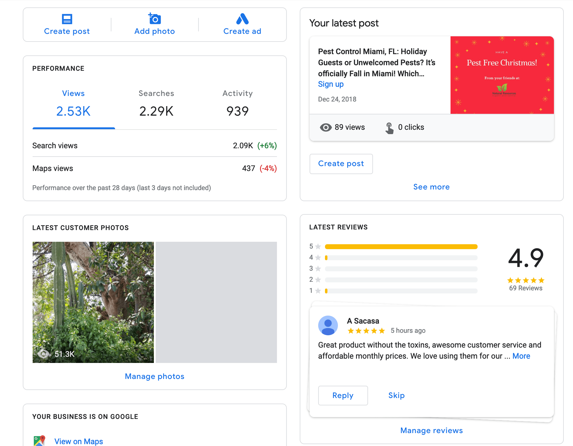Click the 69 Reviews count
This screenshot has width=573, height=446.
[526, 288]
